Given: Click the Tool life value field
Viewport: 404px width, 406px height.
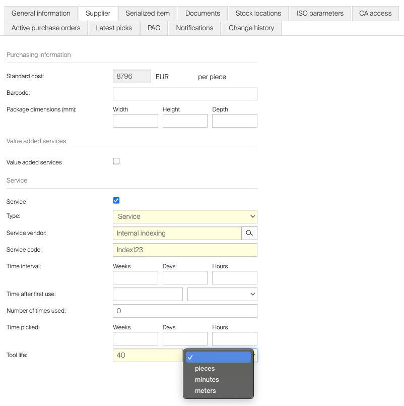Looking at the screenshot, I should (148, 356).
